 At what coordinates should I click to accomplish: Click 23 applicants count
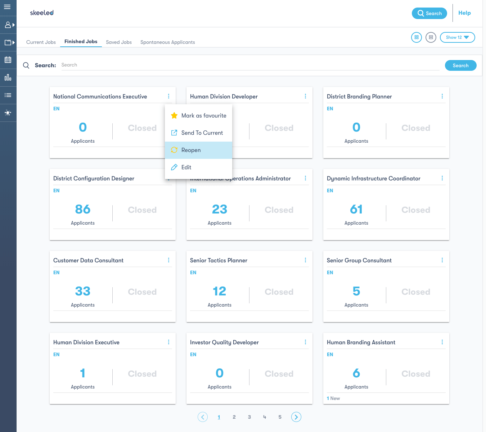click(x=220, y=209)
